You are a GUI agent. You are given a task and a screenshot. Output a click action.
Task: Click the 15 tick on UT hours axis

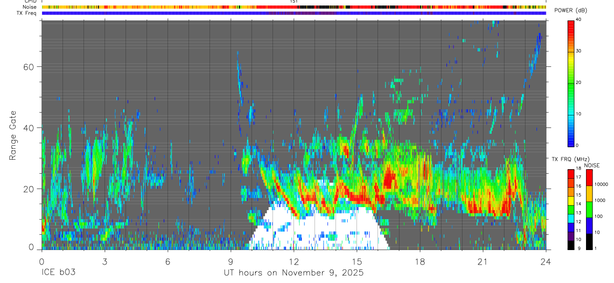pyautogui.click(x=356, y=262)
